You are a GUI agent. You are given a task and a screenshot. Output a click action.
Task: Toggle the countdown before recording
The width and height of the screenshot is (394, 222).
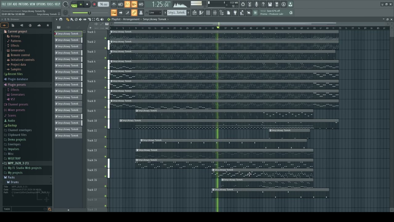click(x=127, y=4)
